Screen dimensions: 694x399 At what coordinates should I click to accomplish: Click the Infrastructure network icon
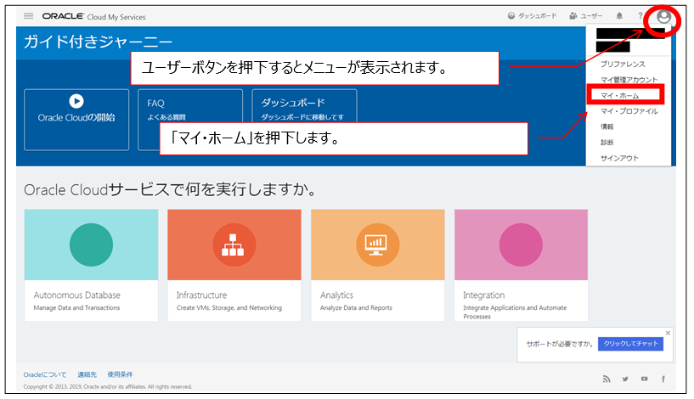coord(234,244)
